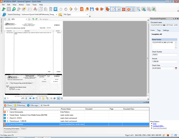
Task: Click the Check Number field
Action: tap(164, 55)
